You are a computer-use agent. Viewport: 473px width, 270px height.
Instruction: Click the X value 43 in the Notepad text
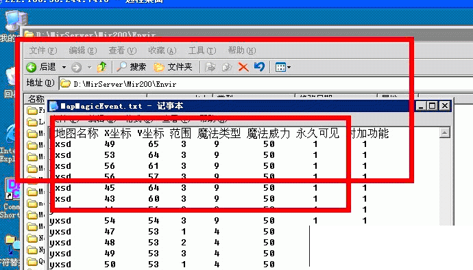pyautogui.click(x=110, y=199)
